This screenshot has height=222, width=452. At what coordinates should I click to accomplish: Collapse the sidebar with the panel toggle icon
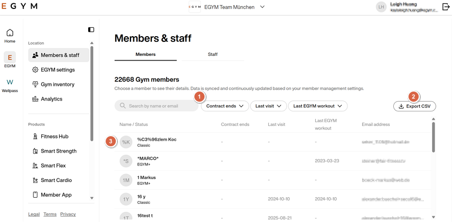pos(91,30)
